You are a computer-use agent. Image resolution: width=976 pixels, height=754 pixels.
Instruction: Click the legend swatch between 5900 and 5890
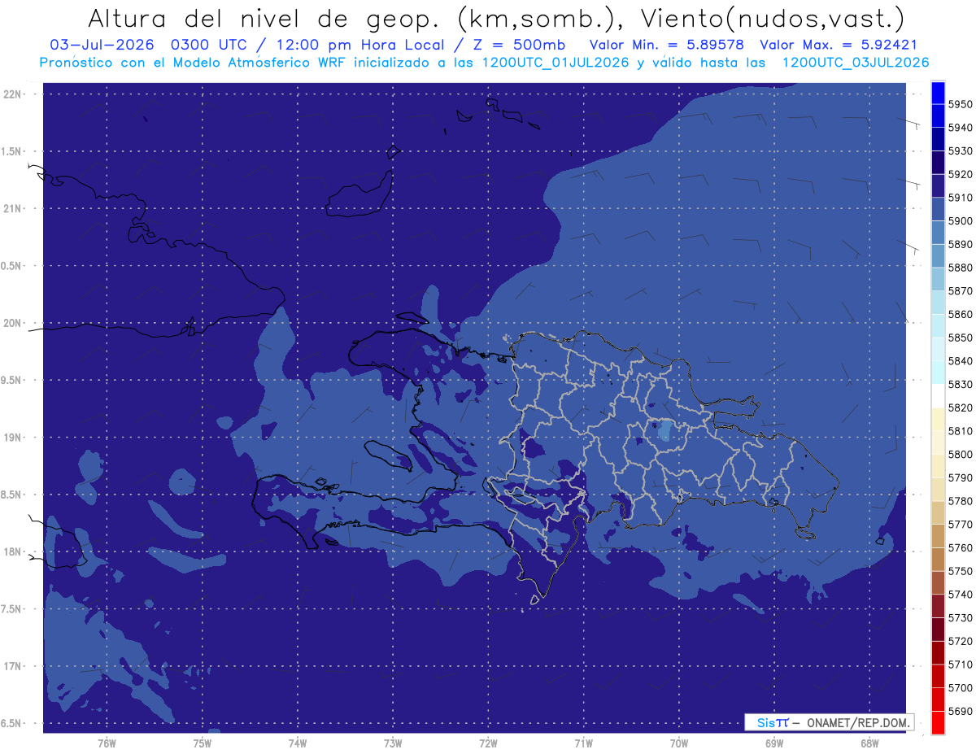click(938, 233)
